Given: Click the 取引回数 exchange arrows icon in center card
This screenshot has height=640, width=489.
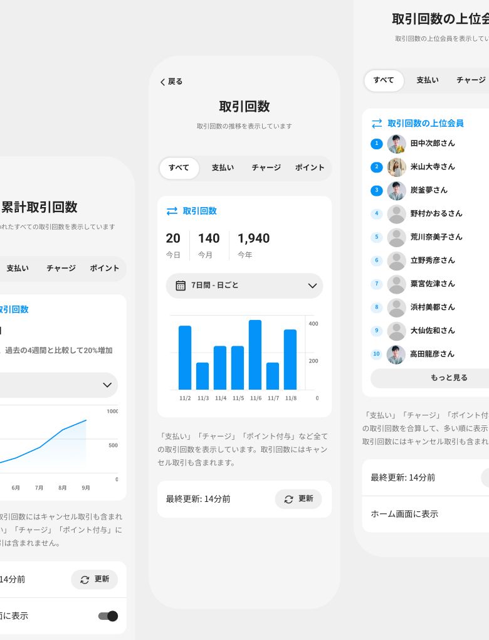Looking at the screenshot, I should (172, 211).
